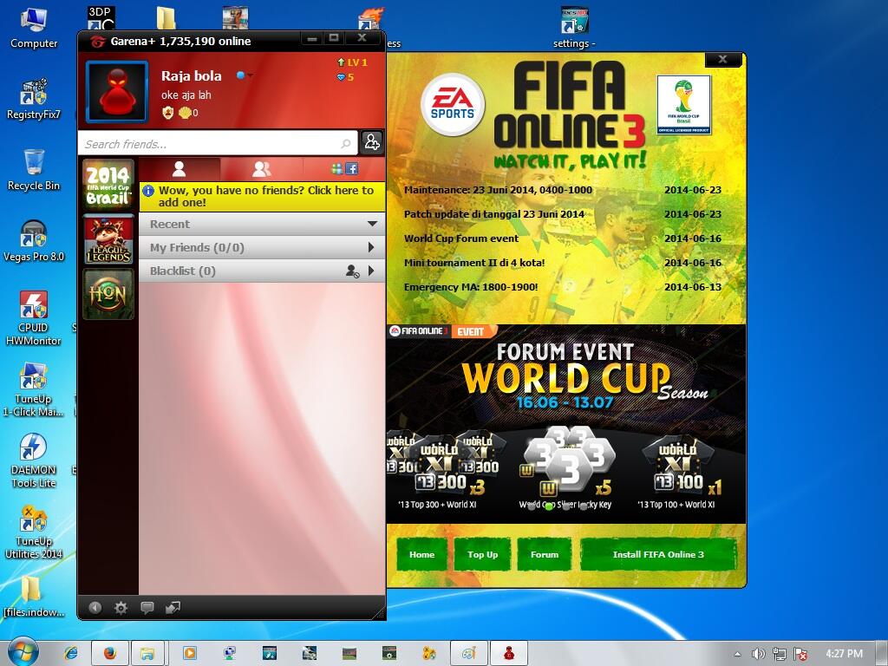Click the Home button in the FIFA panel
The height and width of the screenshot is (666, 888).
point(422,554)
